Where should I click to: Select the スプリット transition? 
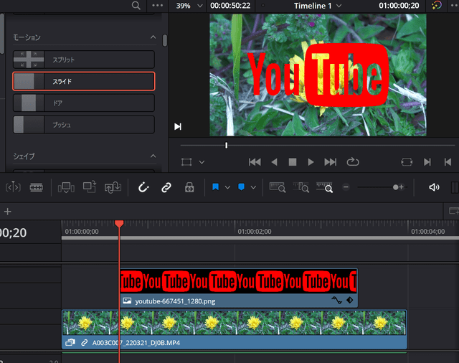click(x=84, y=60)
